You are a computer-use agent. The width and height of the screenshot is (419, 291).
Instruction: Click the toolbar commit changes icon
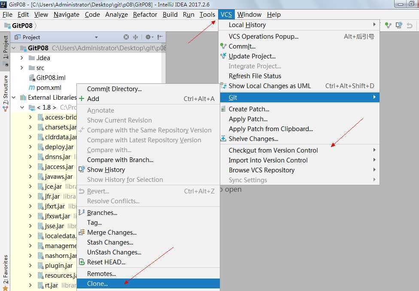(388, 25)
